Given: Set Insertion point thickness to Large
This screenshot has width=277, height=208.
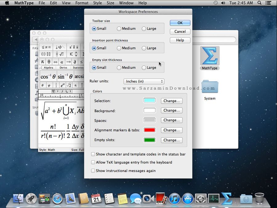Looking at the screenshot, I should click(x=149, y=48).
